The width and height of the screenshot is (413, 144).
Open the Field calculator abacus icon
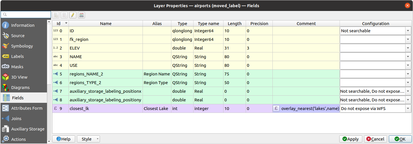pos(82,15)
